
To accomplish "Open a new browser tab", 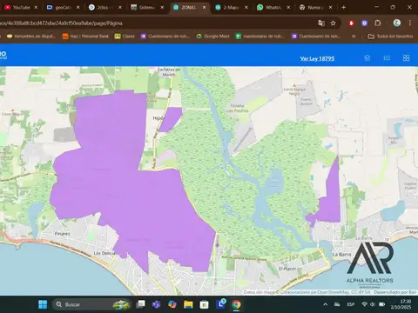I will pyautogui.click(x=344, y=7).
